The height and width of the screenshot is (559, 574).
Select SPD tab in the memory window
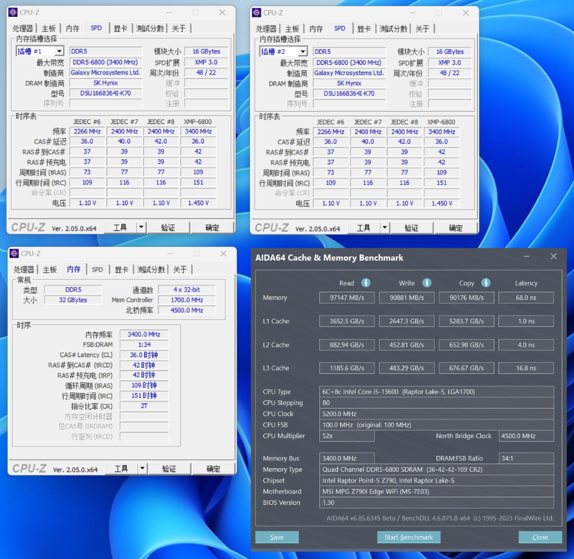coord(97,270)
